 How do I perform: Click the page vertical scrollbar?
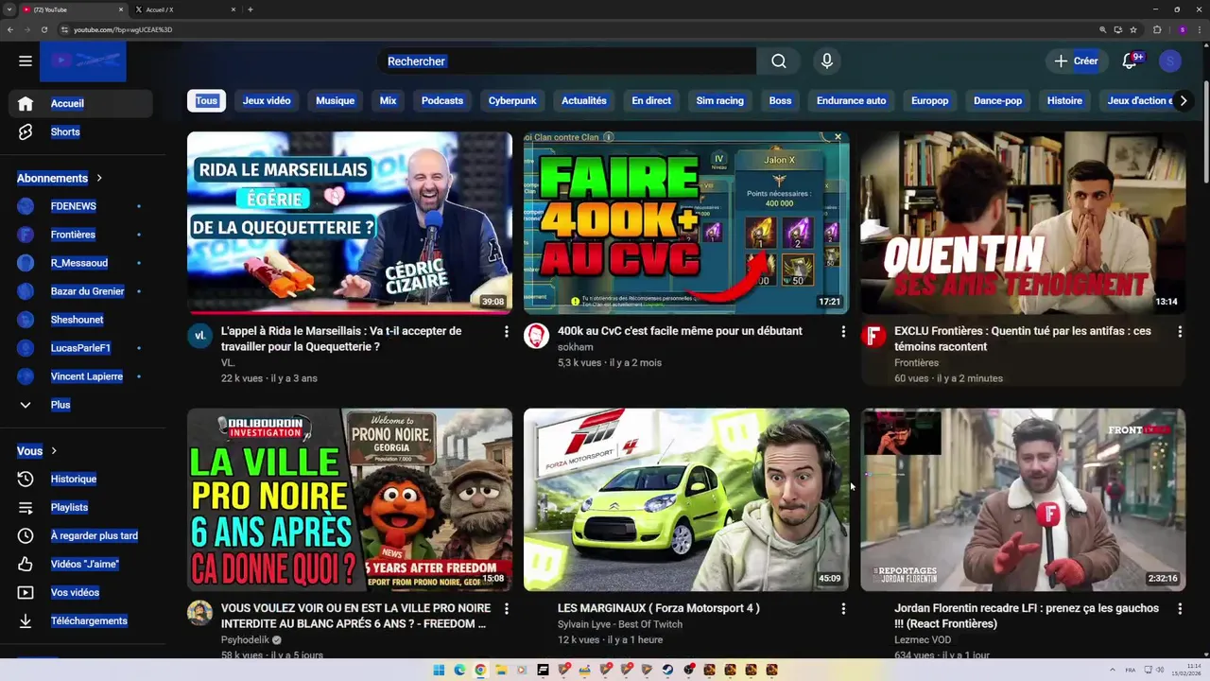(1206, 132)
